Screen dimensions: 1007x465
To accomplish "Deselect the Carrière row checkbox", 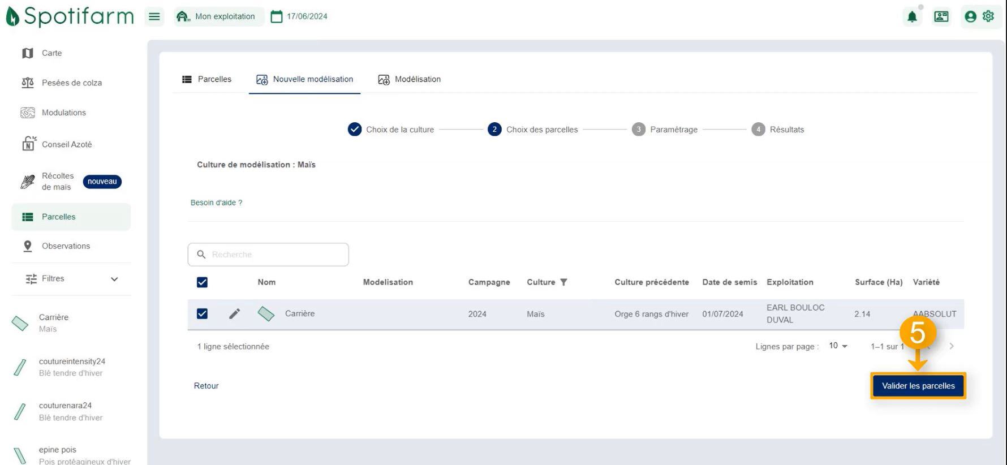I will pos(202,314).
